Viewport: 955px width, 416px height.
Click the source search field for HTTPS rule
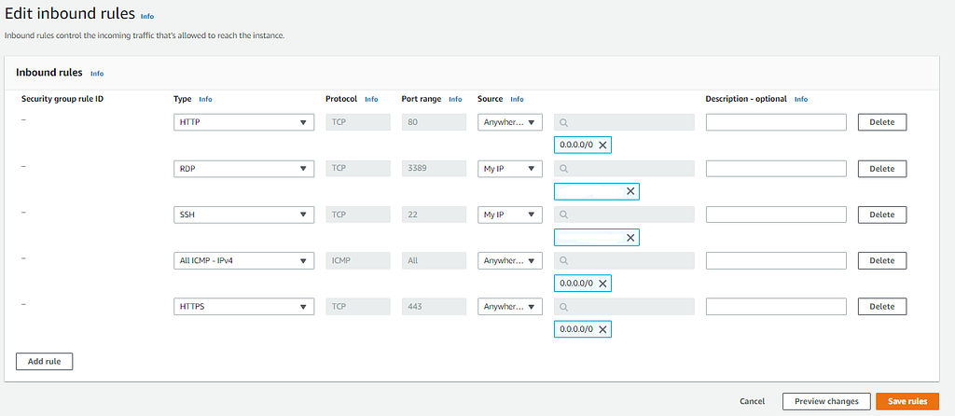(624, 306)
